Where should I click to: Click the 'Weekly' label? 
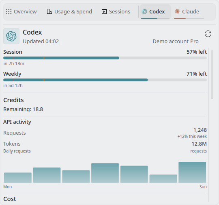[x=12, y=74]
